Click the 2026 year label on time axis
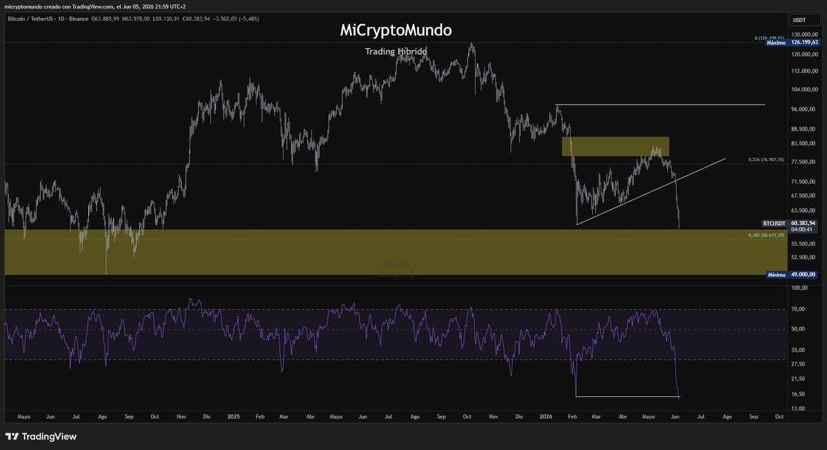827x450 pixels. tap(546, 417)
